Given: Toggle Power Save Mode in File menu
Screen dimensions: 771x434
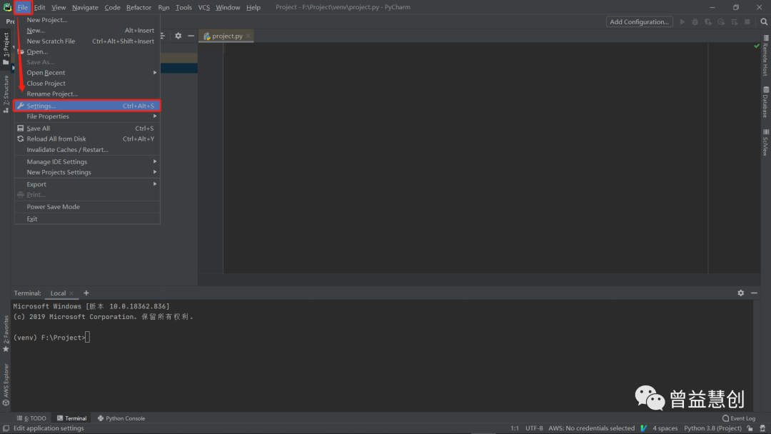Looking at the screenshot, I should click(x=54, y=207).
